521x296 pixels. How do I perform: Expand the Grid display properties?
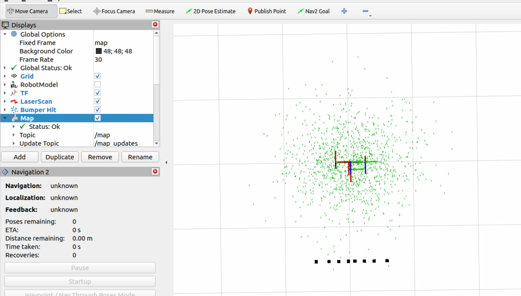click(x=5, y=76)
